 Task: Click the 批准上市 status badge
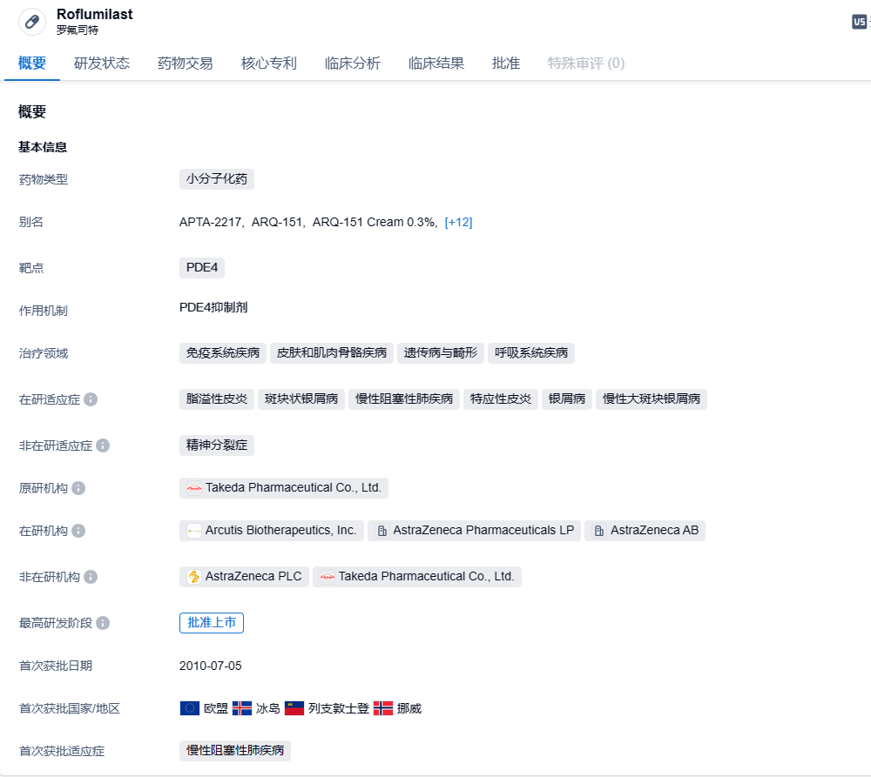pyautogui.click(x=212, y=622)
